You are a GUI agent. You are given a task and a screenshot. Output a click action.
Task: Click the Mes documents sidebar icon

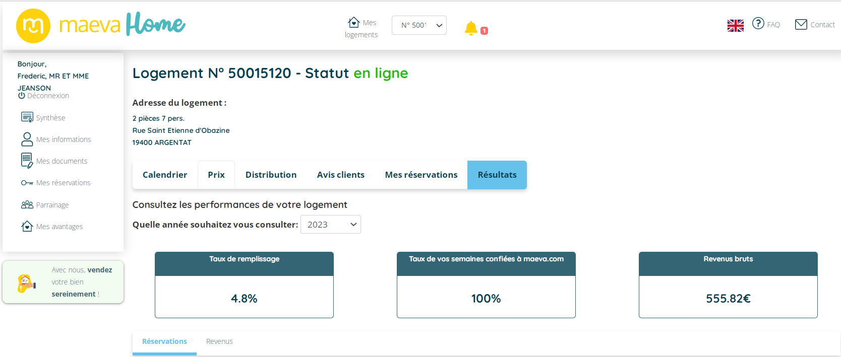click(x=27, y=161)
